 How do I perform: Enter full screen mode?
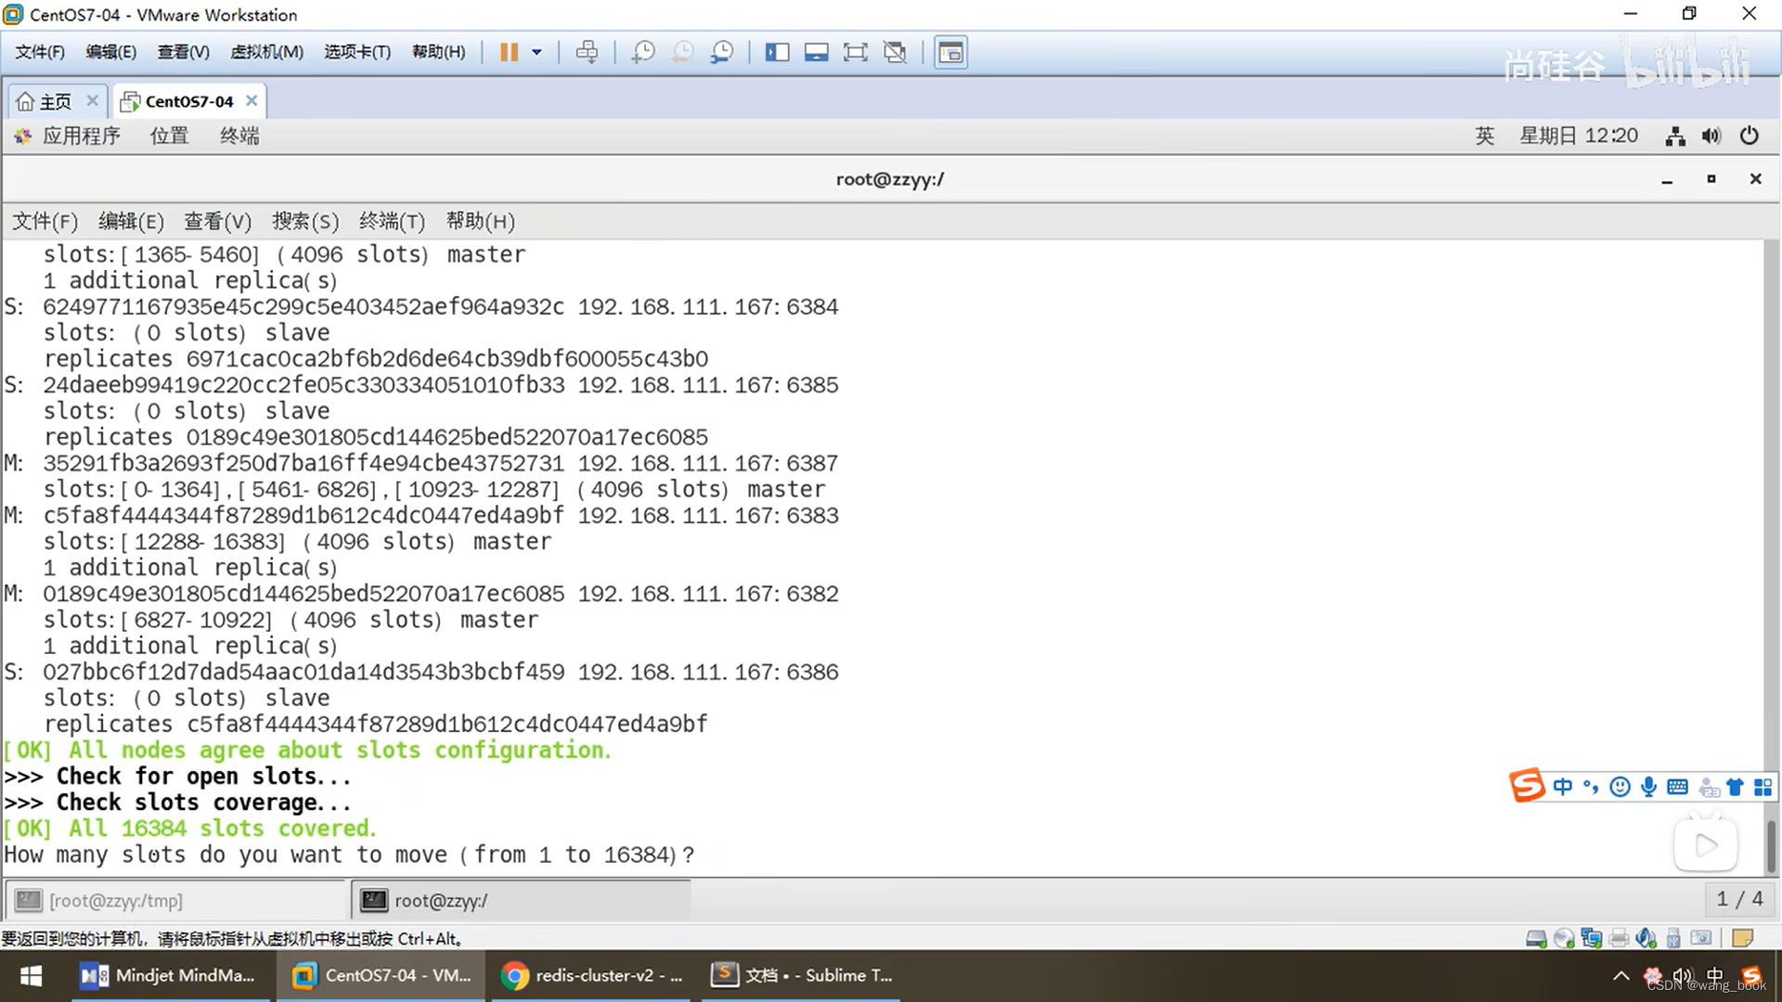click(x=855, y=52)
